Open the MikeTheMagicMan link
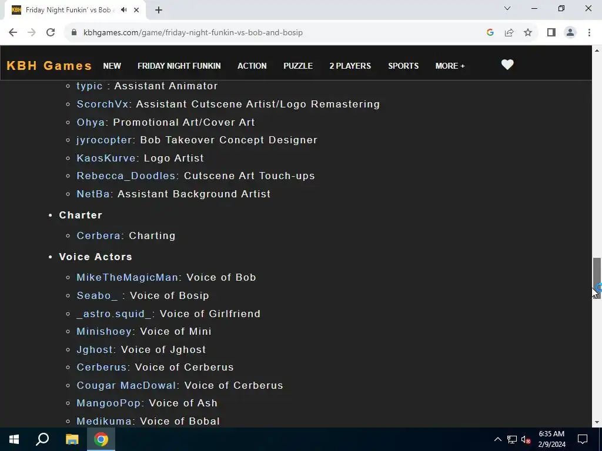The height and width of the screenshot is (451, 602). 127,277
